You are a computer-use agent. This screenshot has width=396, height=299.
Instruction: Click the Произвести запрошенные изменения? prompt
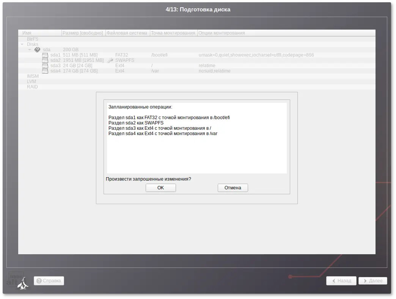tap(149, 179)
